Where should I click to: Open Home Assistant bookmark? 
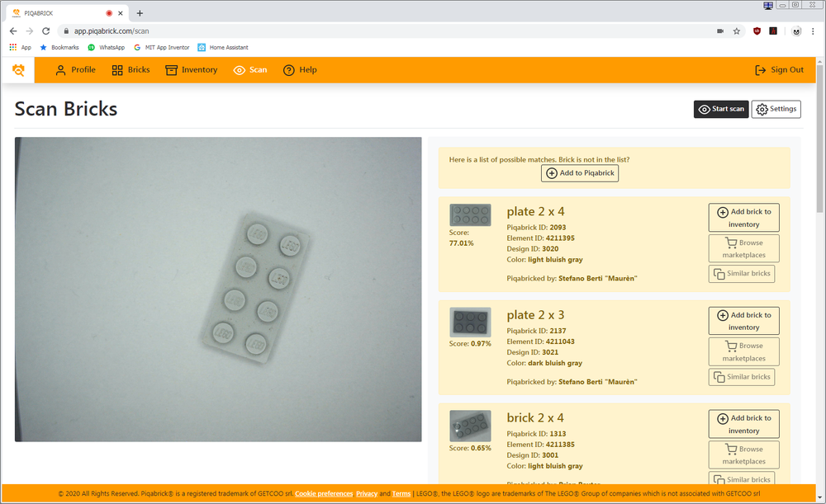[x=223, y=47]
